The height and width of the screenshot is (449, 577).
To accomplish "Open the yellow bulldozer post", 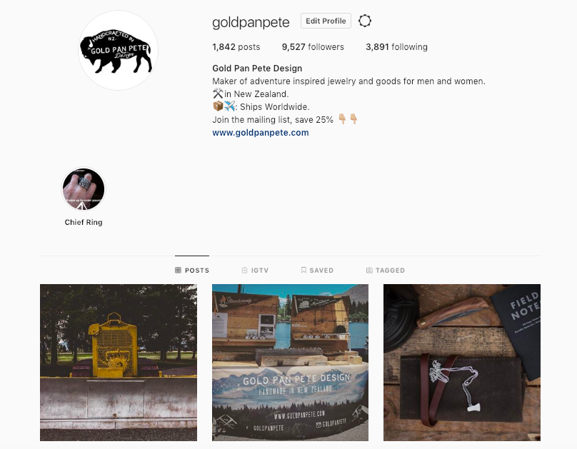I will [119, 363].
